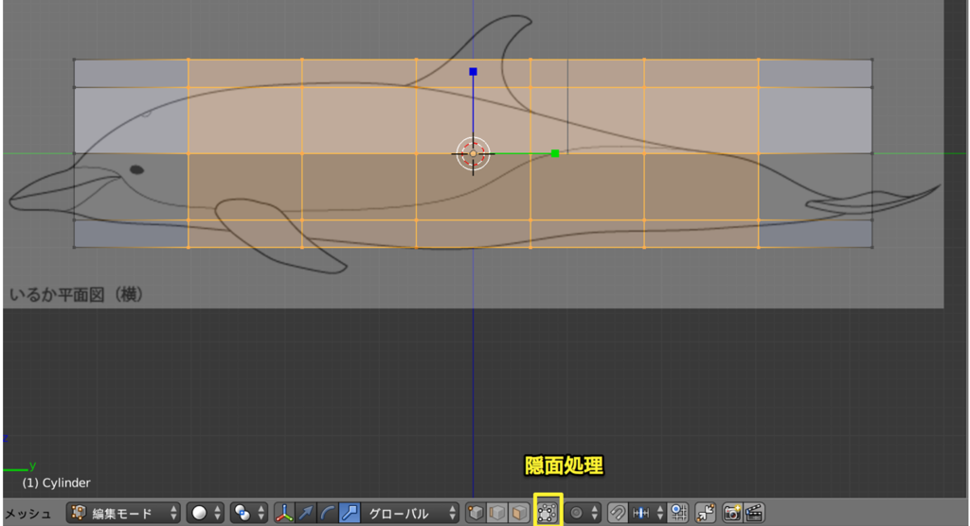Select the scale manipulator icon

point(349,513)
